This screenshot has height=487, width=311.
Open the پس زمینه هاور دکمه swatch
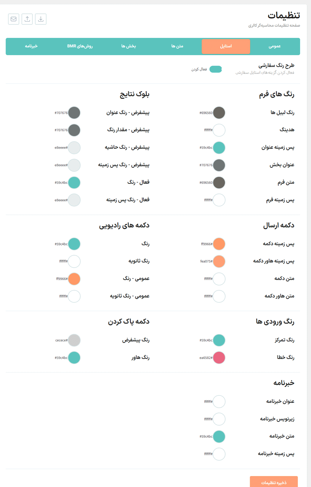pyautogui.click(x=219, y=261)
